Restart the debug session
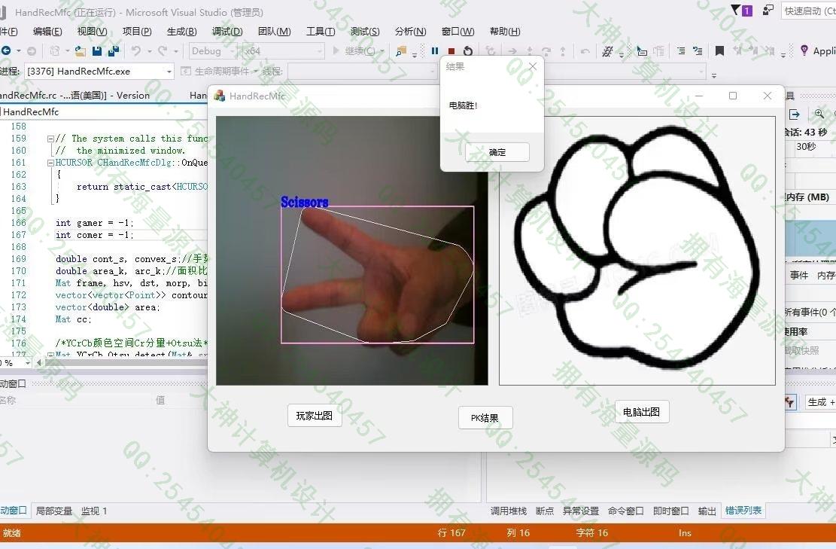The image size is (836, 549). [x=468, y=50]
